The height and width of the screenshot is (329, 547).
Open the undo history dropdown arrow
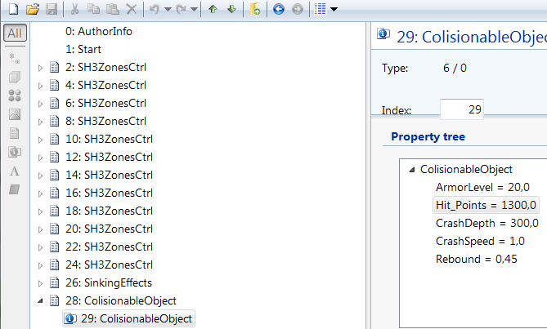(168, 10)
